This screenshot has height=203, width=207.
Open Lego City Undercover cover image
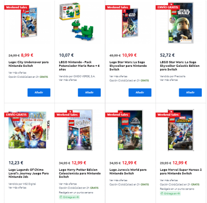(x=29, y=23)
